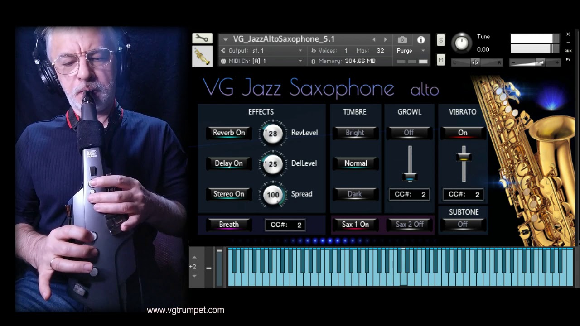
Task: Select the Bright timbre
Action: pos(355,133)
